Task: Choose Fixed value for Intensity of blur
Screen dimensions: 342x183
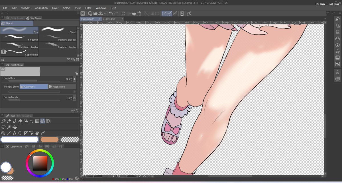Action: 62,87
